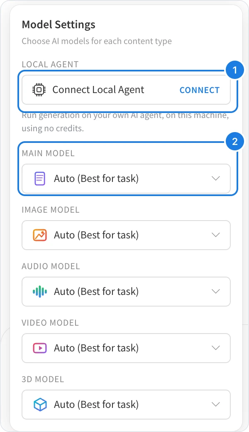249x432 pixels.
Task: Expand the chevron arrow in Main Model
Action: coord(216,179)
